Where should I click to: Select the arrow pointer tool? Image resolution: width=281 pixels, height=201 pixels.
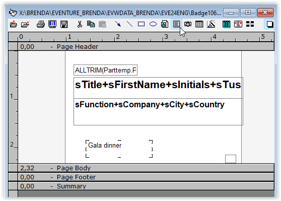(x=118, y=24)
